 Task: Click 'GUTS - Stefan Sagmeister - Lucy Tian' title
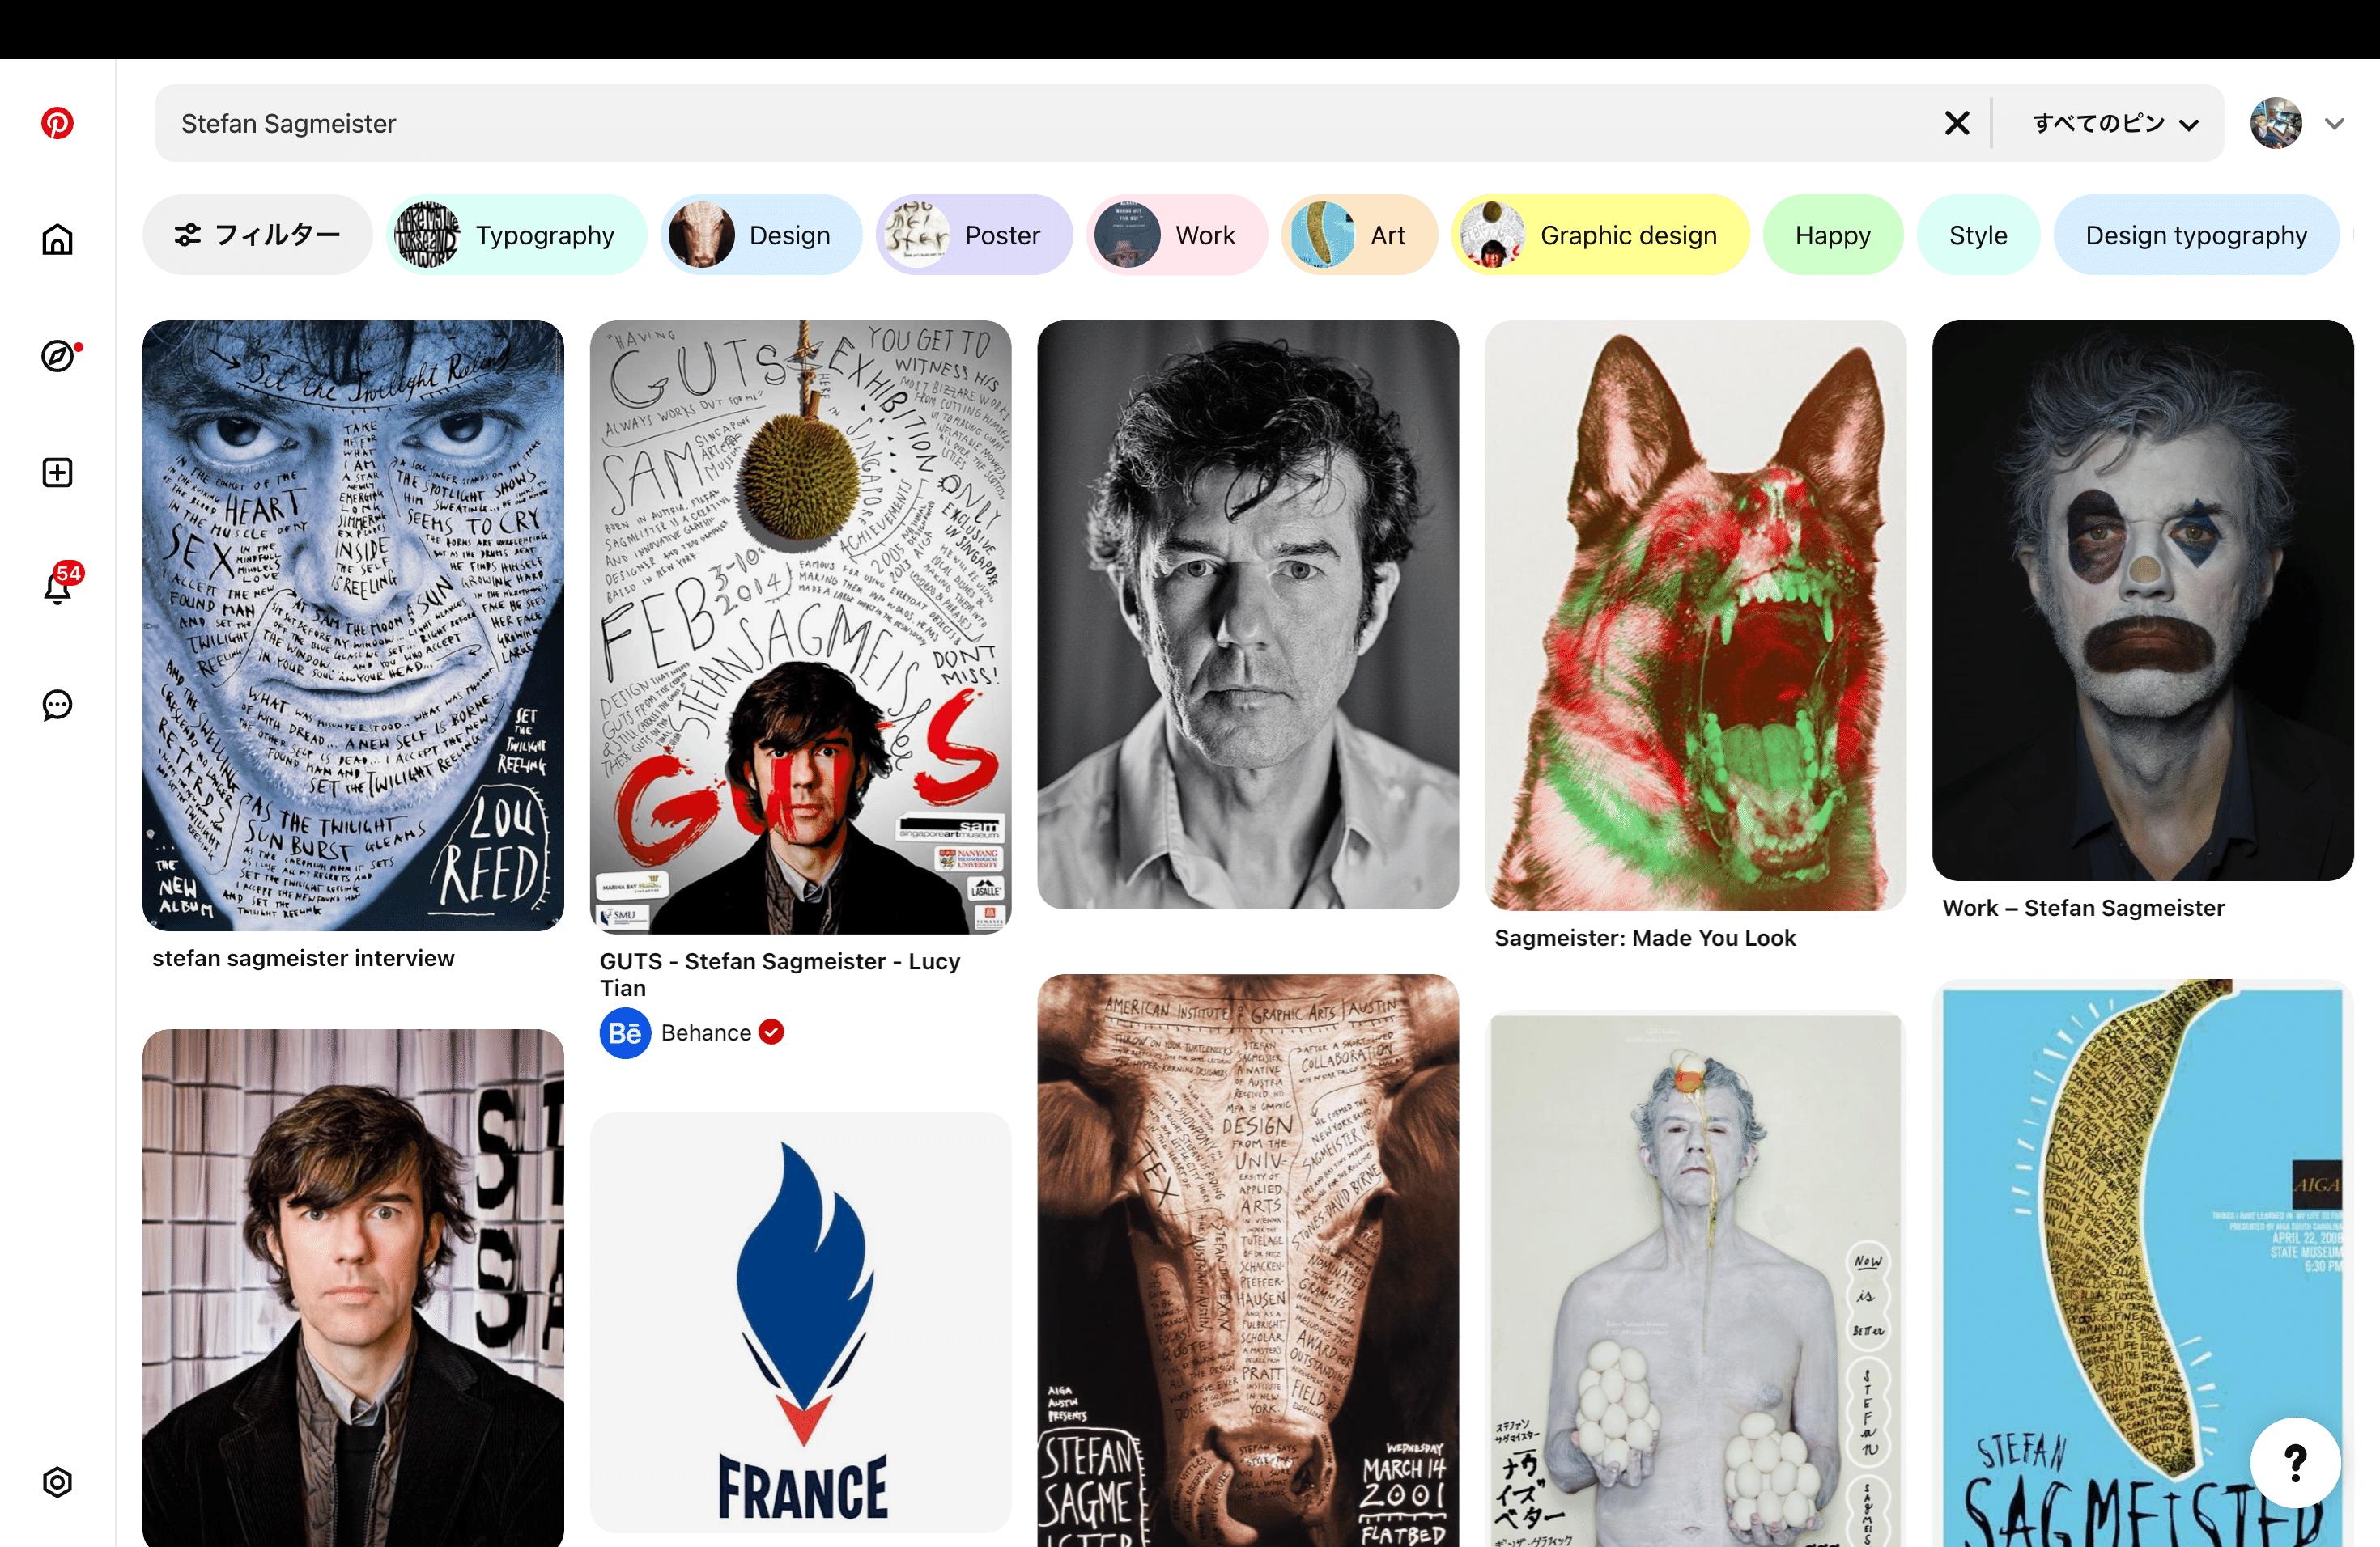tap(780, 974)
